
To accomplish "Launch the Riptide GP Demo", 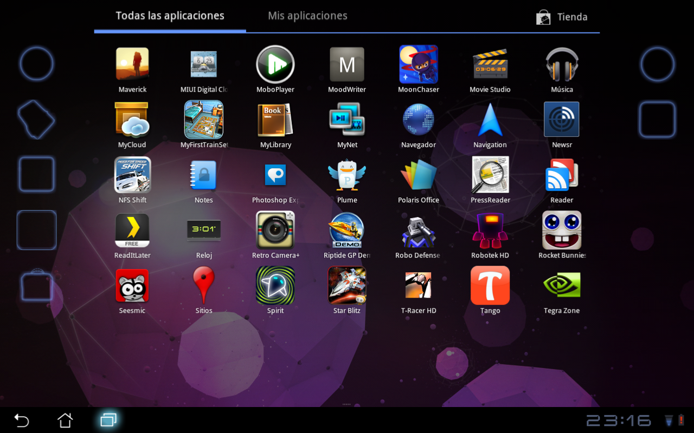I will click(347, 229).
